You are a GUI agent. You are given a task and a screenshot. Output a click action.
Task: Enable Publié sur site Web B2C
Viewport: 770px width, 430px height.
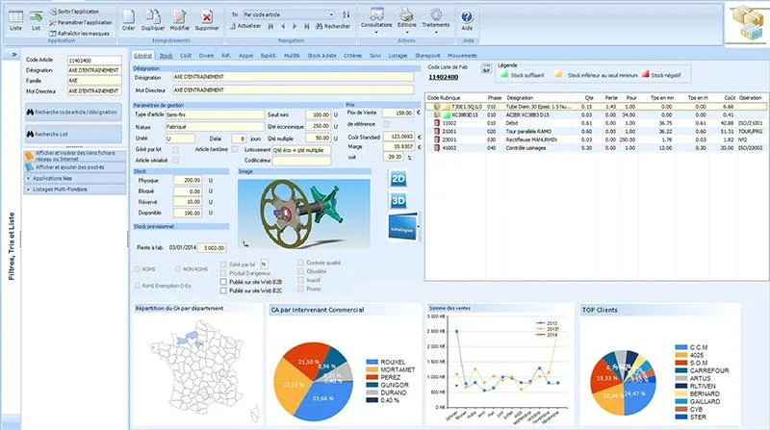coord(223,291)
